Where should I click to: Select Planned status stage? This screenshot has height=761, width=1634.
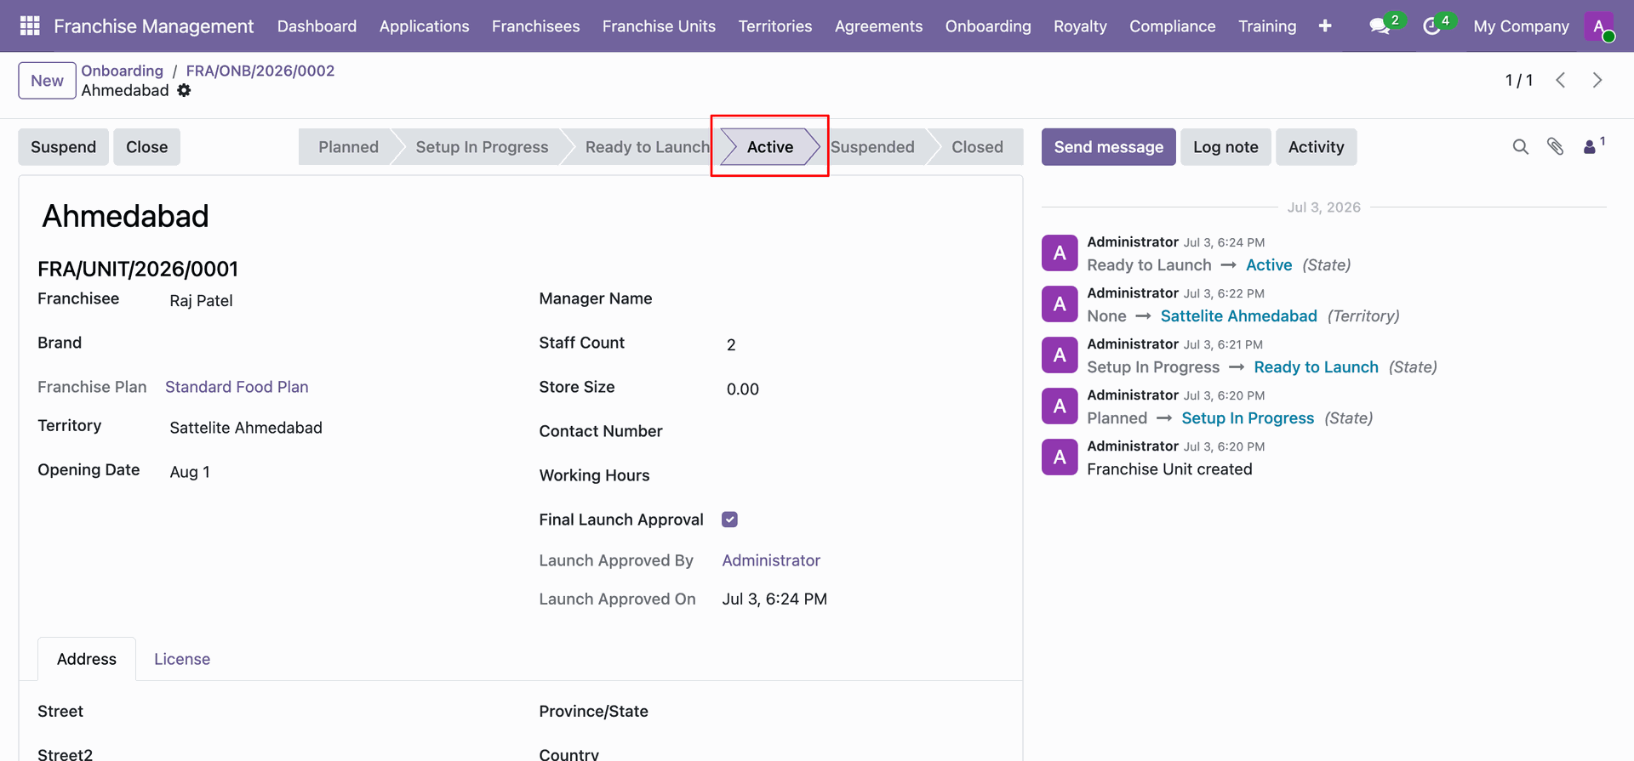348,147
